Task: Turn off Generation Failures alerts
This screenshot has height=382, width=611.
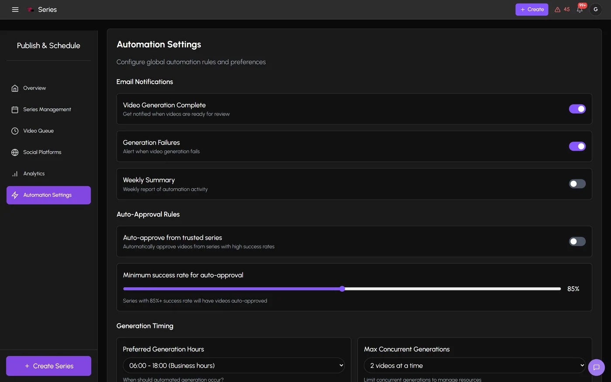Action: (577, 146)
